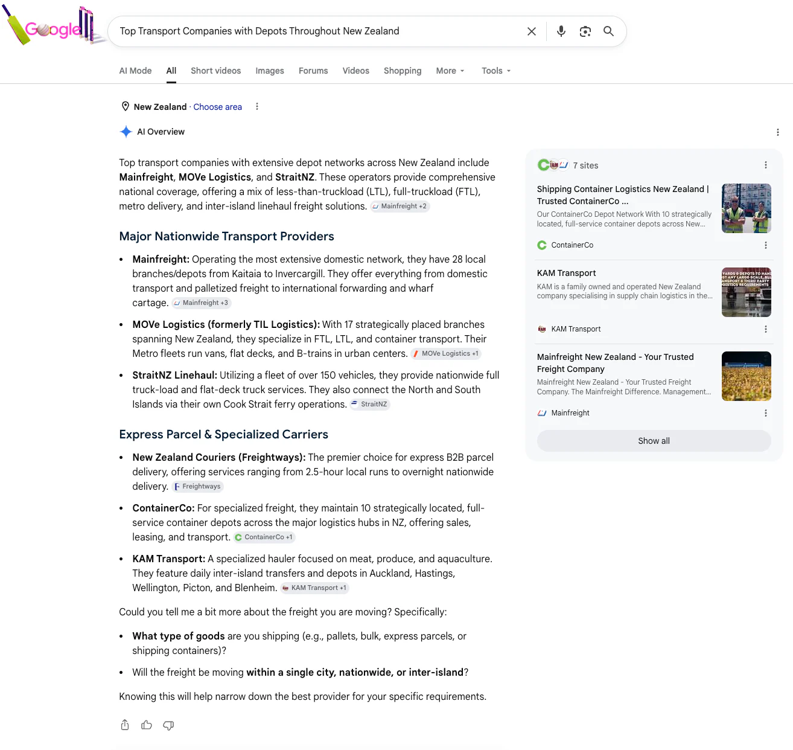This screenshot has height=750, width=793.
Task: Click Express Parcel & Specialized Carriers heading
Action: (223, 434)
